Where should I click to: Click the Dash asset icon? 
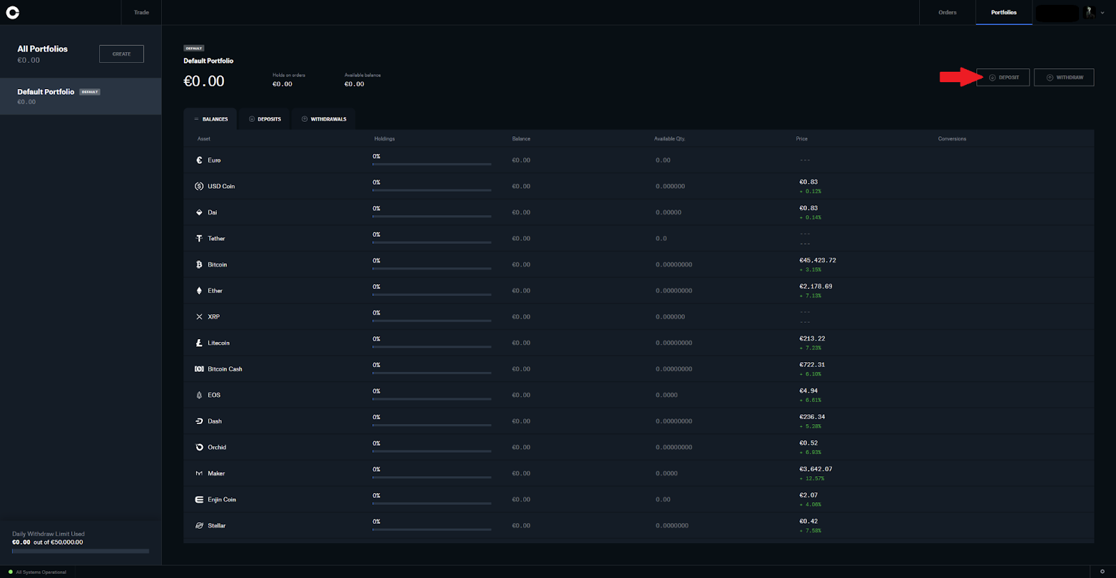point(199,421)
